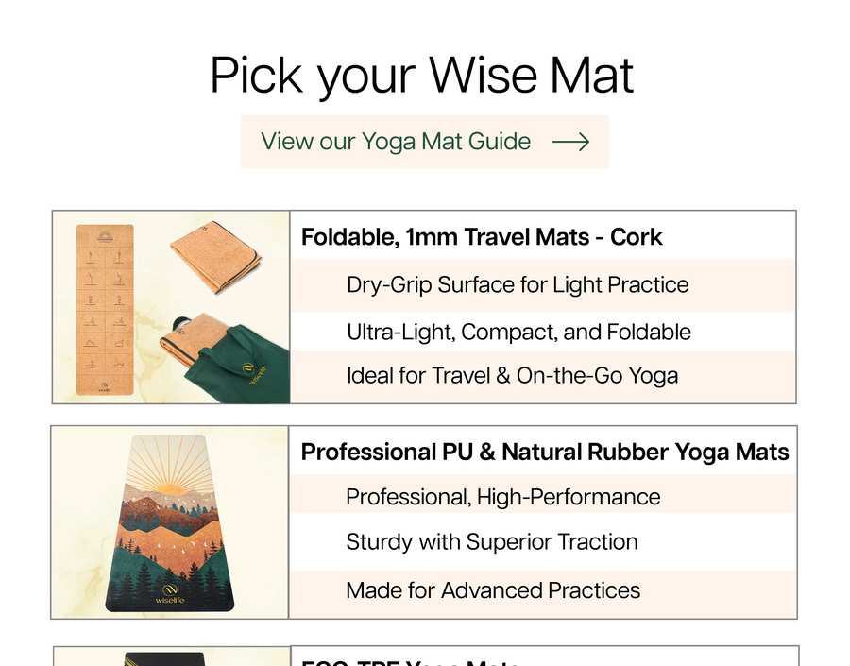
Task: Open Professional PU & Natural Rubber Yoga Mats title
Action: (545, 453)
